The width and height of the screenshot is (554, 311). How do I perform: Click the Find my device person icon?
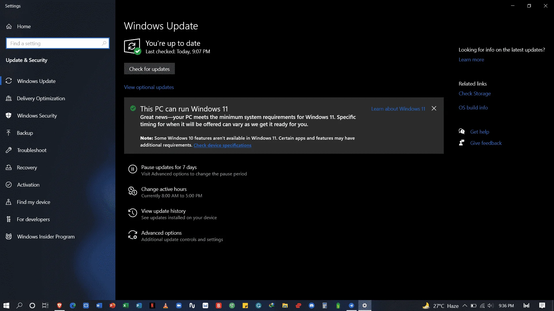tap(9, 202)
